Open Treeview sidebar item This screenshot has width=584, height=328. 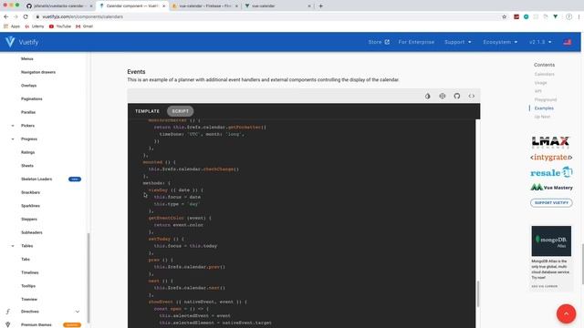[x=29, y=300]
